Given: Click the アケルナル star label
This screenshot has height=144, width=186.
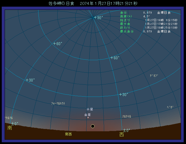Looking at the screenshot, I should coord(9,118).
